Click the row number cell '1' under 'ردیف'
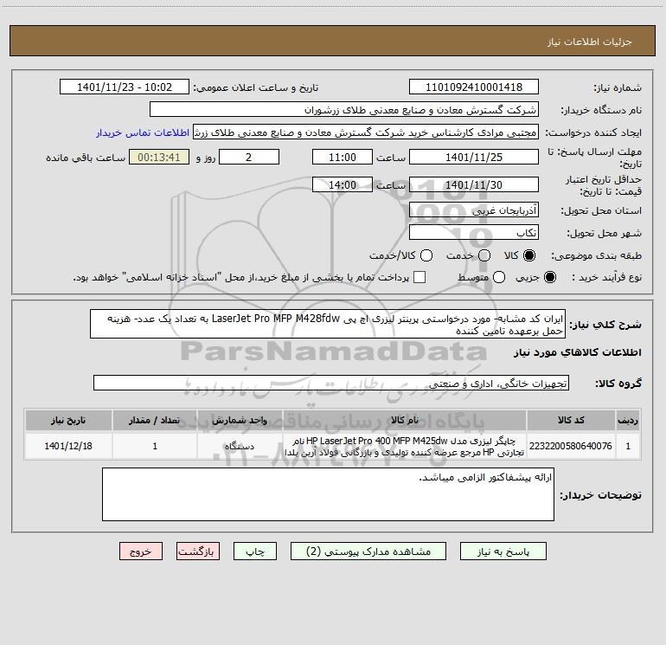This screenshot has height=645, width=666. [628, 446]
